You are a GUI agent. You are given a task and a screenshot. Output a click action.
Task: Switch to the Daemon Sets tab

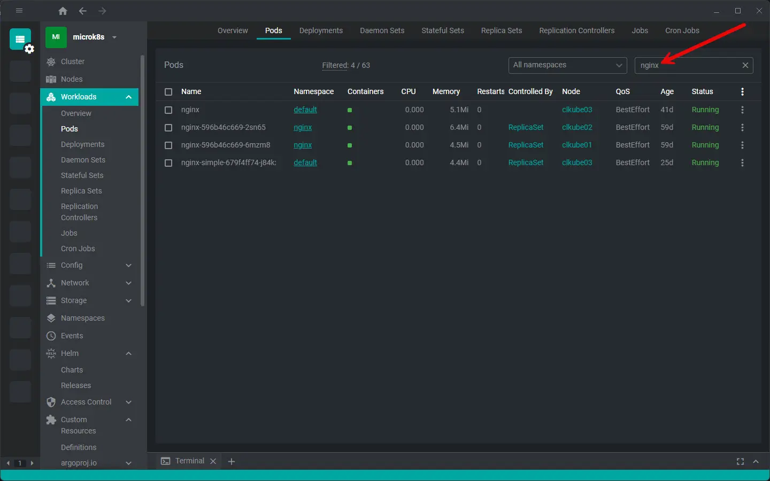[382, 30]
